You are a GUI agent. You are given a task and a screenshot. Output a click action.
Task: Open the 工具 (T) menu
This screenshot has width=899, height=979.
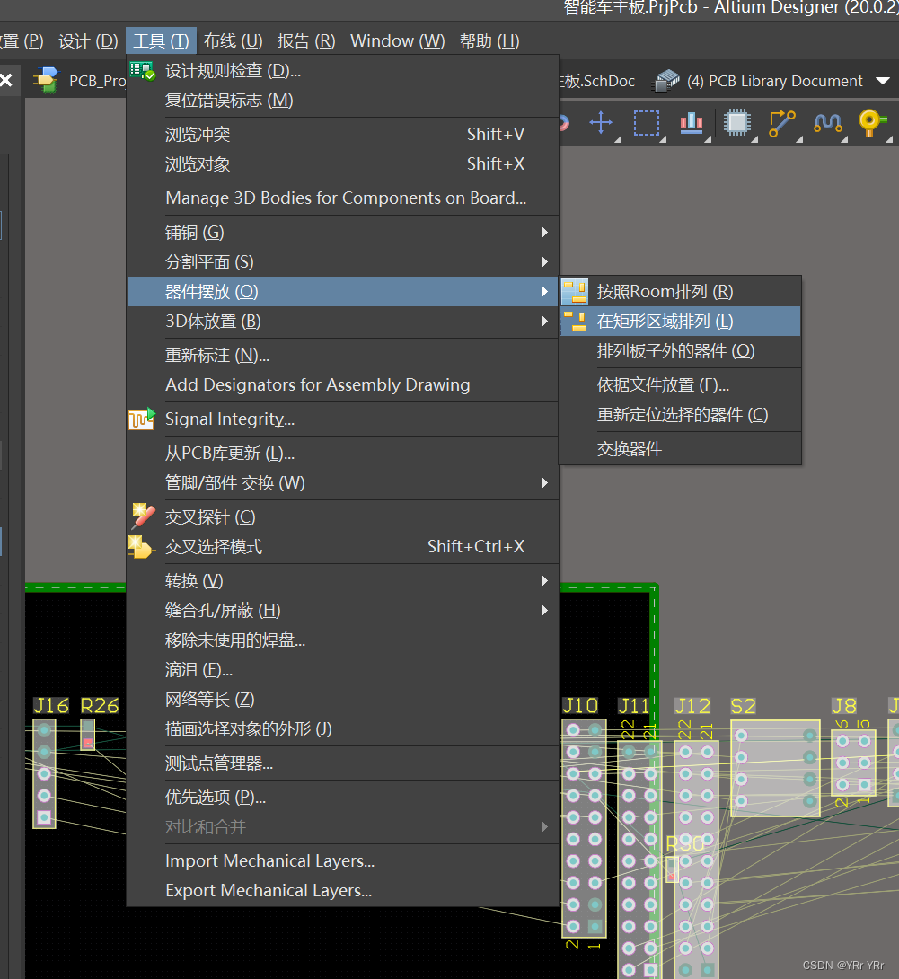161,41
